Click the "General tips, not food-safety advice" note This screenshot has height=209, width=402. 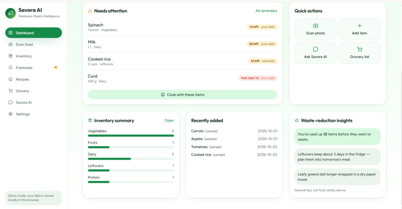[x=320, y=190]
